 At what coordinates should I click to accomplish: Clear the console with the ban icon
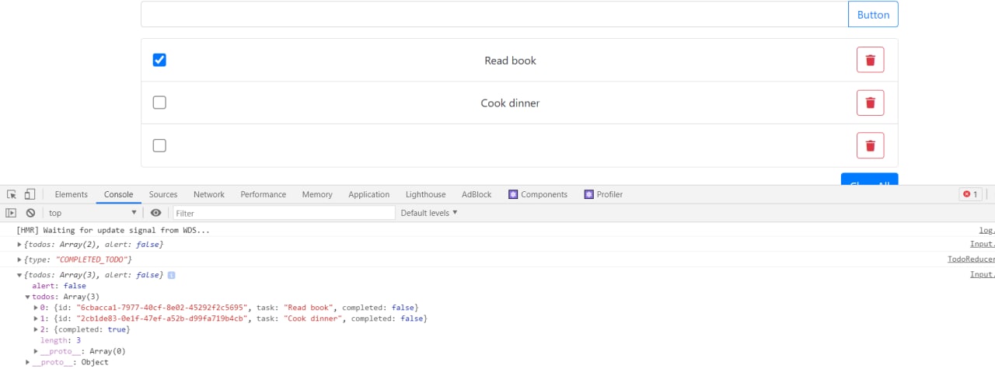30,213
